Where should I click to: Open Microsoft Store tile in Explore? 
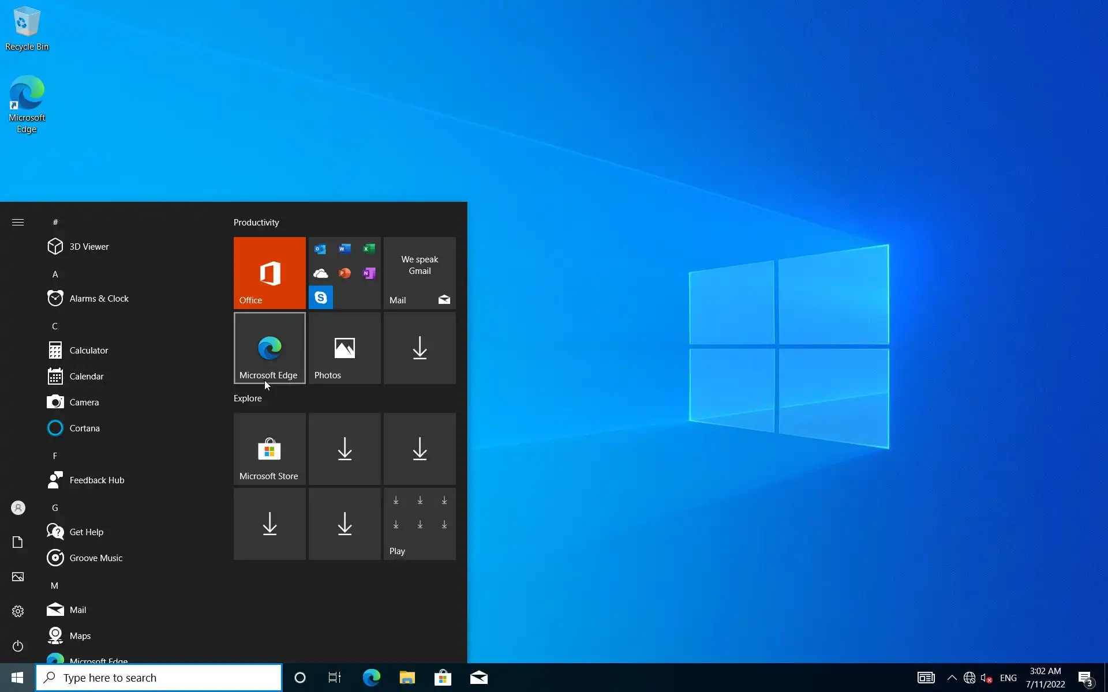coord(269,449)
